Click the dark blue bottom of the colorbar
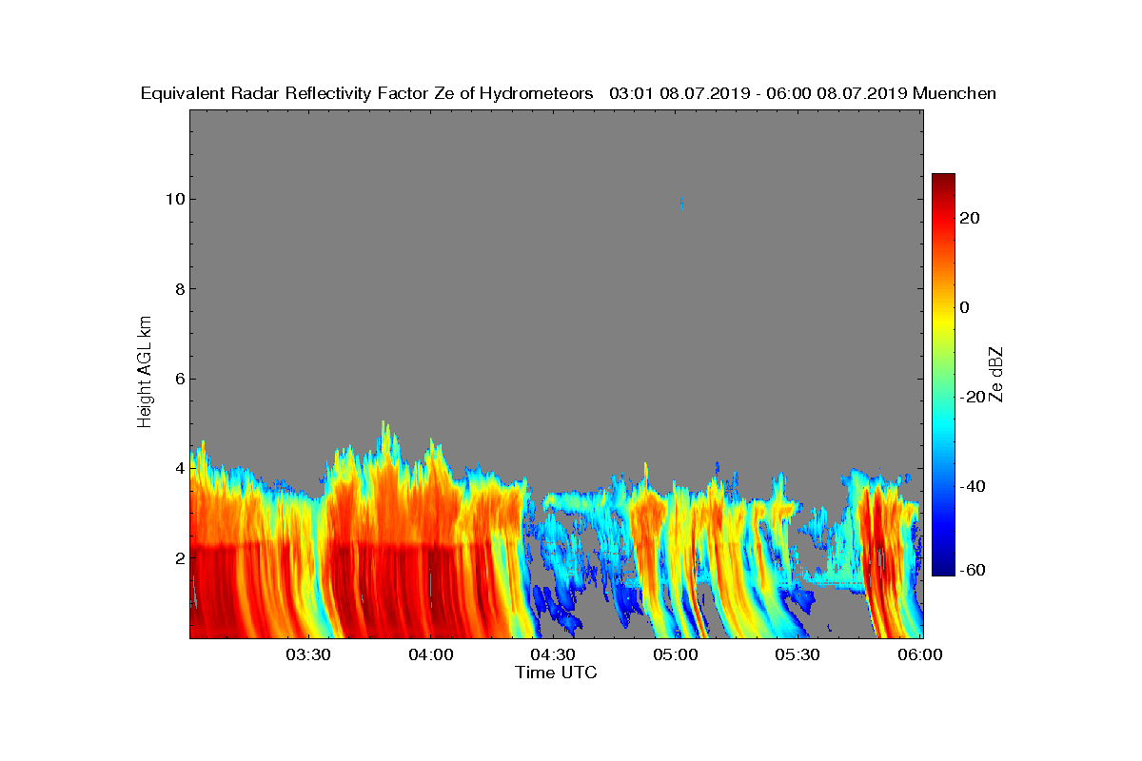This screenshot has height=761, width=1142. click(943, 569)
